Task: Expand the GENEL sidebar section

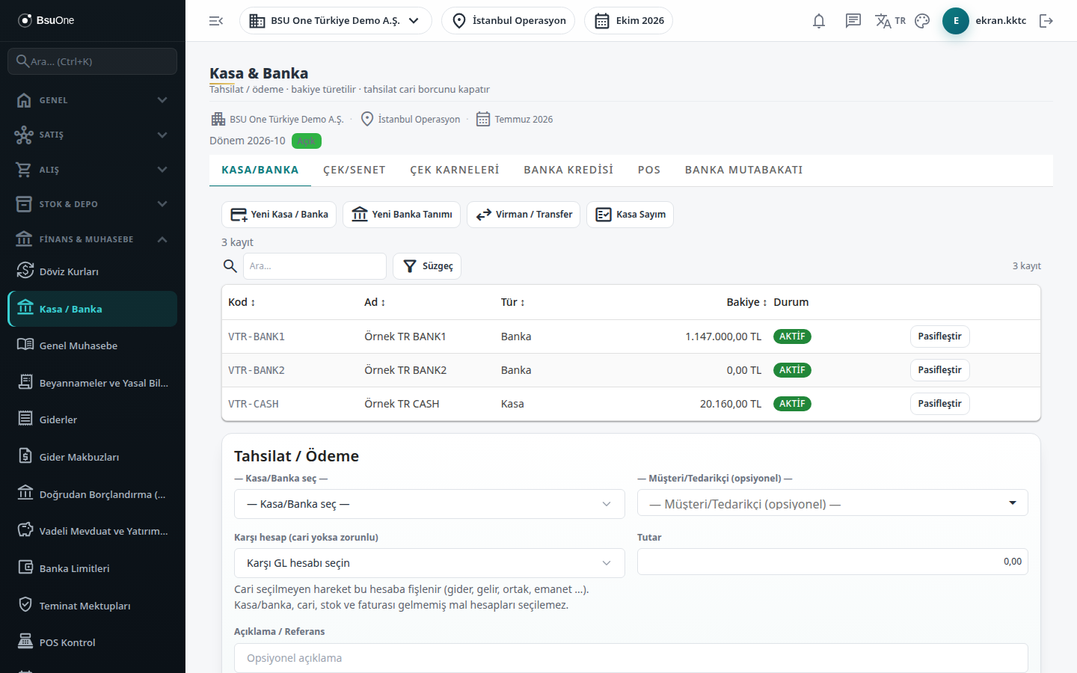Action: (93, 100)
